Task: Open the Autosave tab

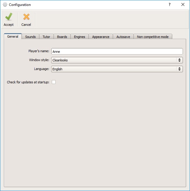Action: coord(123,37)
